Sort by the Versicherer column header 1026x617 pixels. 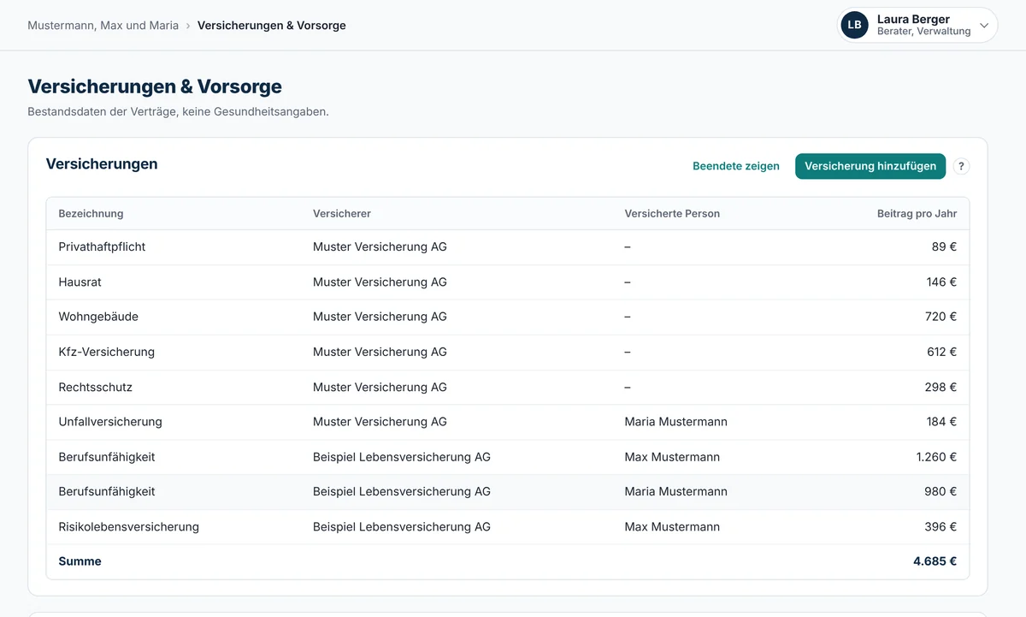click(x=342, y=213)
